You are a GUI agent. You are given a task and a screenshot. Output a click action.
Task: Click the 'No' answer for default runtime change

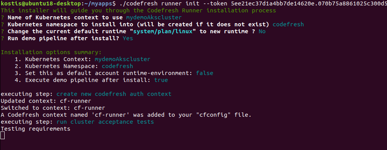click(x=262, y=32)
